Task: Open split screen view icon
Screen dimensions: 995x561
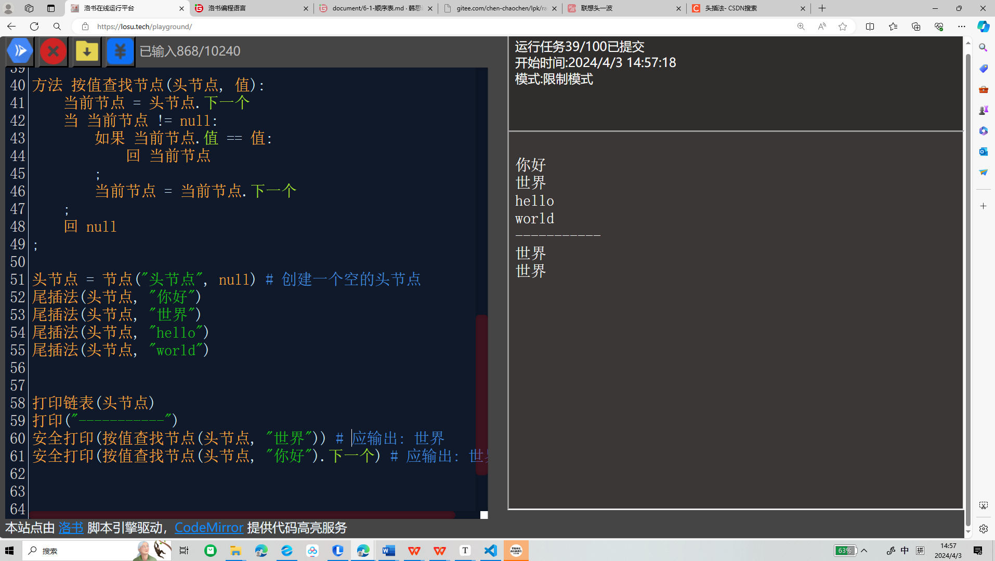Action: tap(870, 26)
